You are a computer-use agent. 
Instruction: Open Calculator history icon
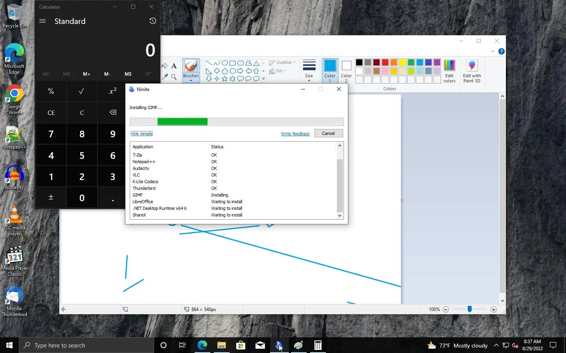(153, 21)
